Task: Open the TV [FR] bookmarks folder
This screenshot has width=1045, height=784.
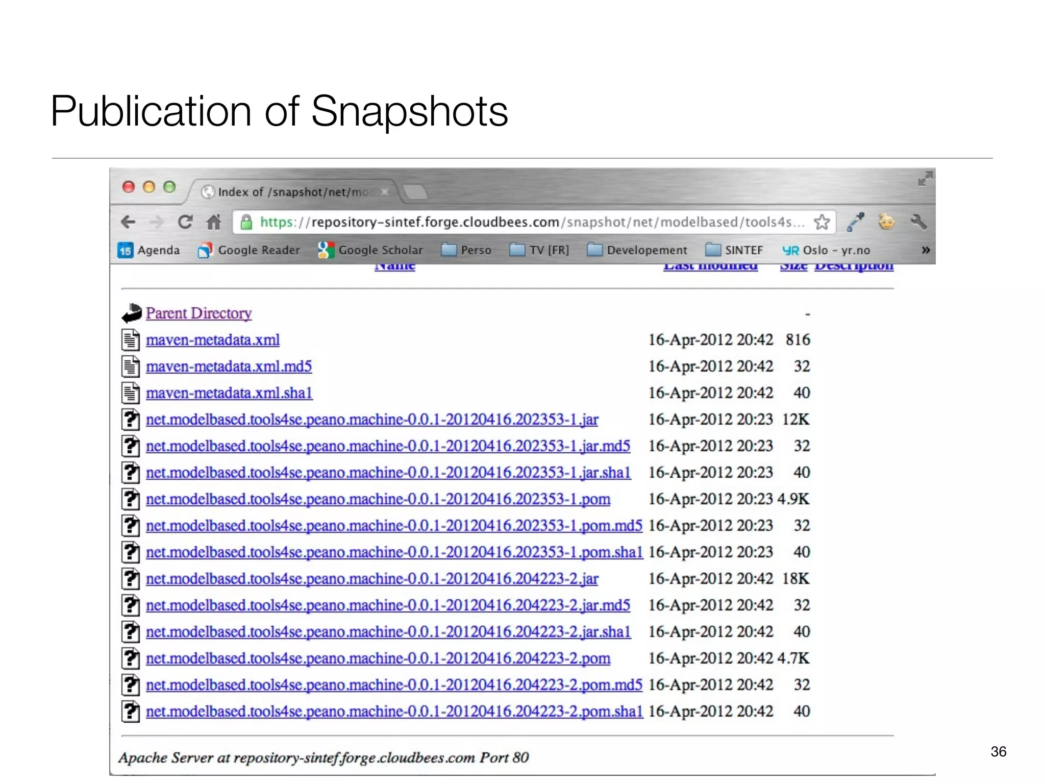Action: coord(539,250)
